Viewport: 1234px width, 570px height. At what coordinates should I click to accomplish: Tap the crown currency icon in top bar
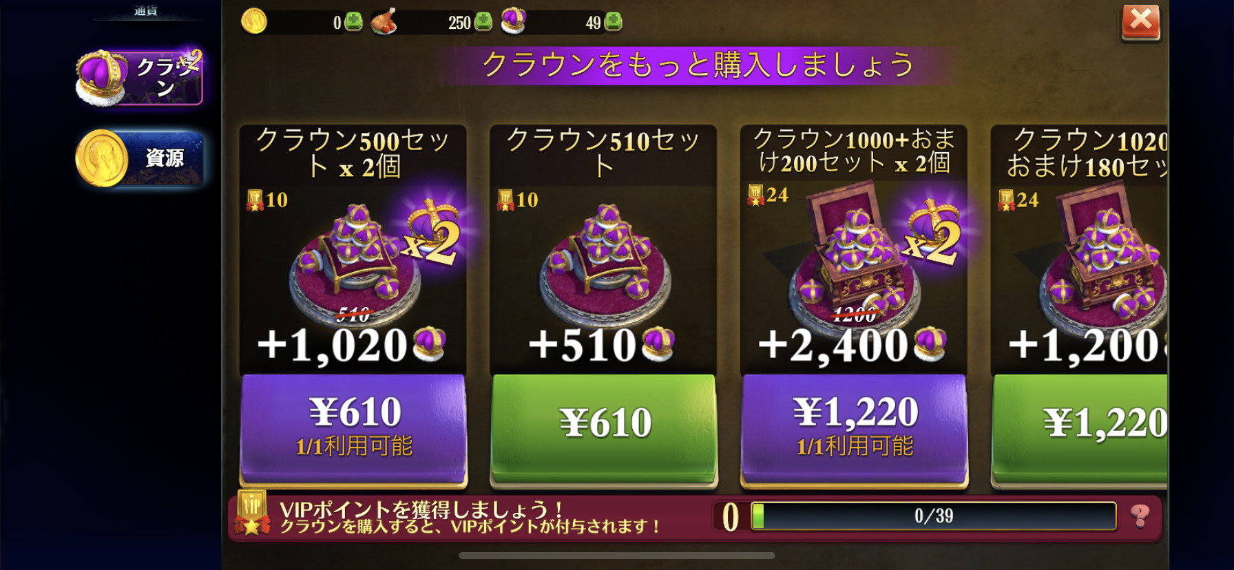tap(513, 21)
